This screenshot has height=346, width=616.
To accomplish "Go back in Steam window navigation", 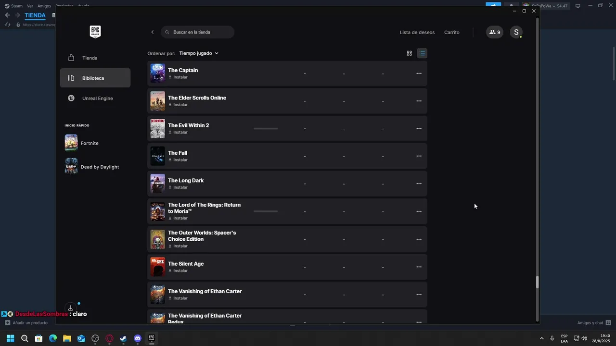I will [7, 15].
